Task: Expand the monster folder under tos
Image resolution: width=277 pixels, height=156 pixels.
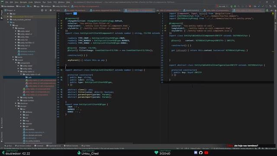Action: pyautogui.click(x=21, y=123)
